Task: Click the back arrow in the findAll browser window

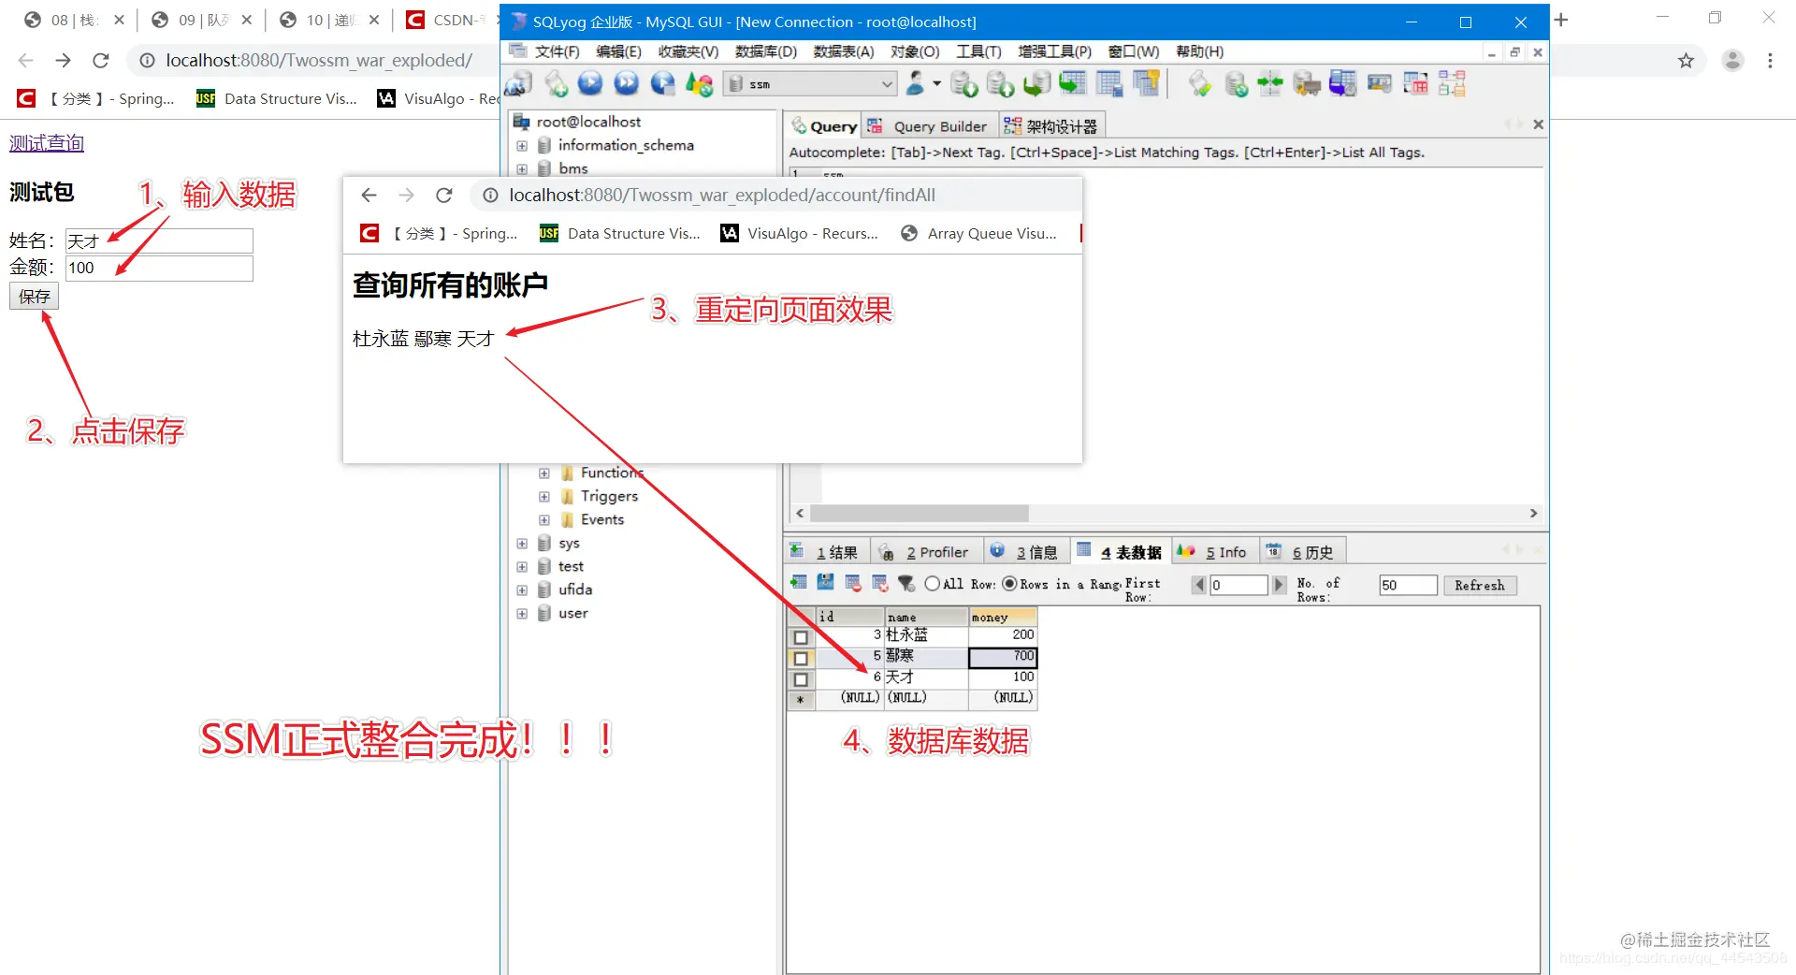Action: click(x=369, y=195)
